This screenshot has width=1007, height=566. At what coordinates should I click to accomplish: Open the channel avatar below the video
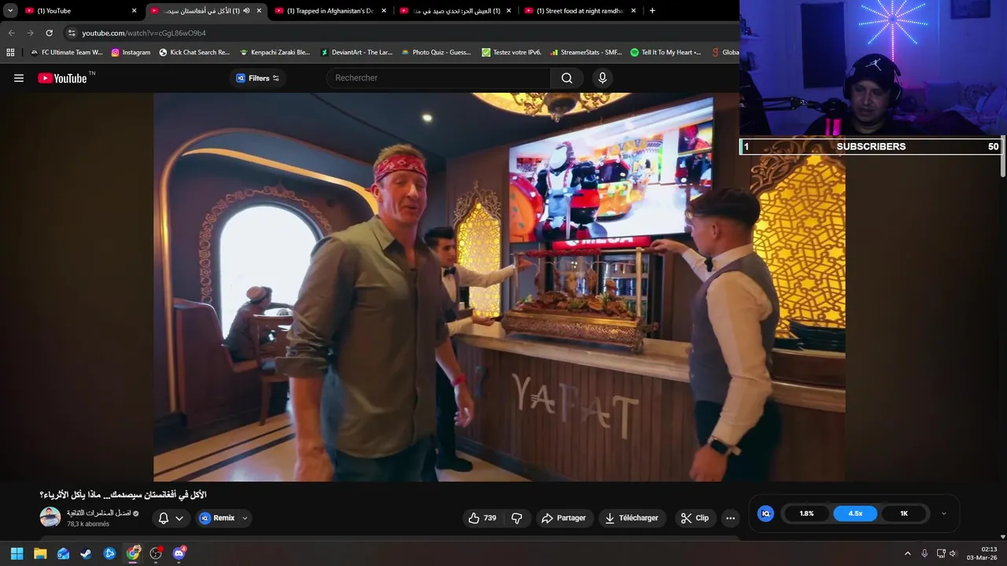pos(50,517)
